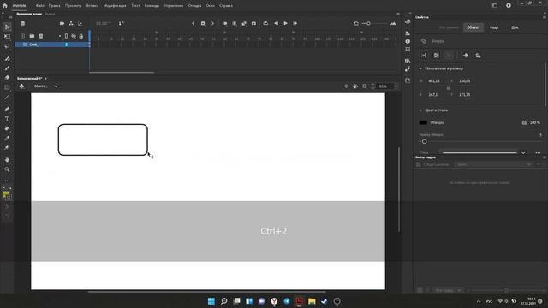Viewport: 548px width, 308px height.
Task: Open the stroke style dropdown
Action: coord(523,152)
